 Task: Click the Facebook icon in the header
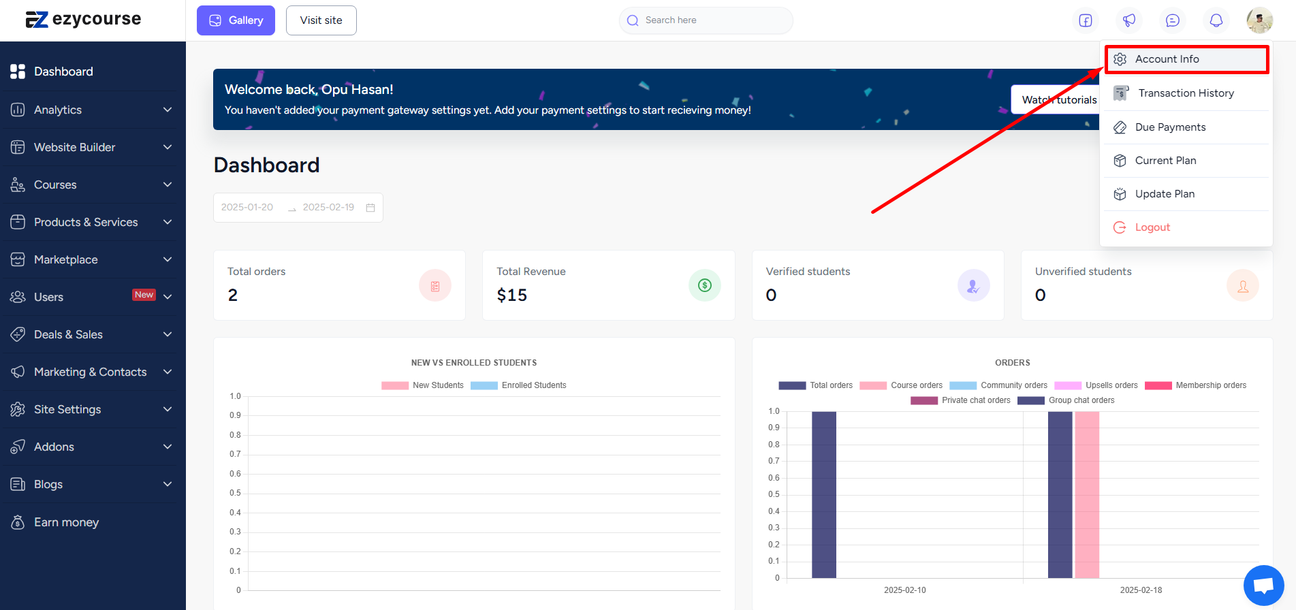(x=1086, y=20)
